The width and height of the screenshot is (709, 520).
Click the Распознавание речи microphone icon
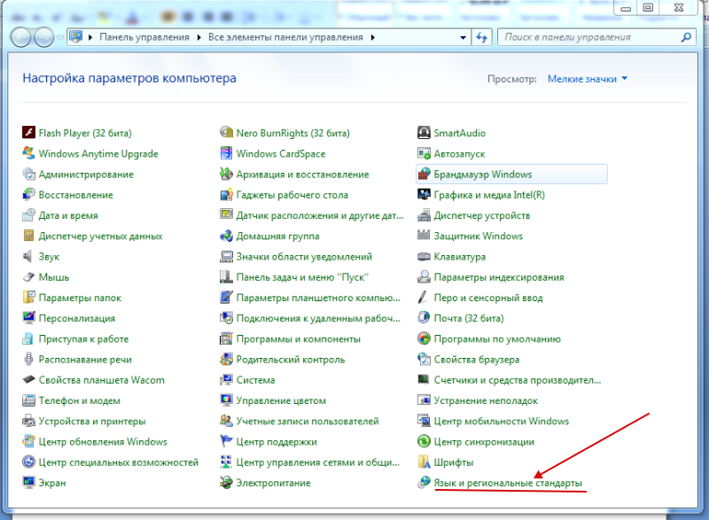(x=28, y=359)
